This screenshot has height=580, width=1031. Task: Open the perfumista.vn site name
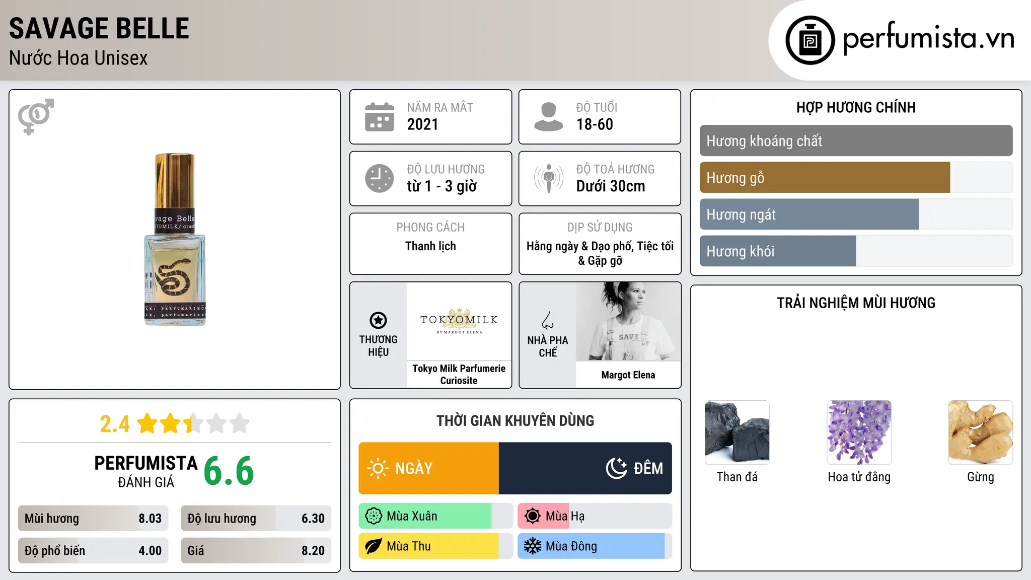[x=928, y=38]
